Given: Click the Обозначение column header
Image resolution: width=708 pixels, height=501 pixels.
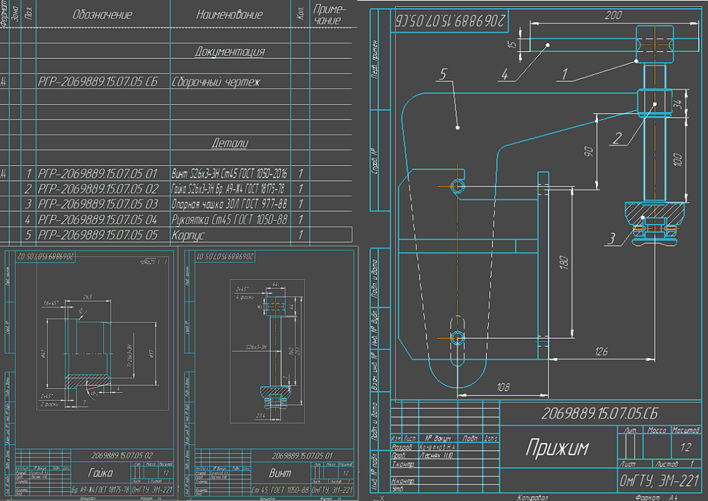Looking at the screenshot, I should pos(102,14).
